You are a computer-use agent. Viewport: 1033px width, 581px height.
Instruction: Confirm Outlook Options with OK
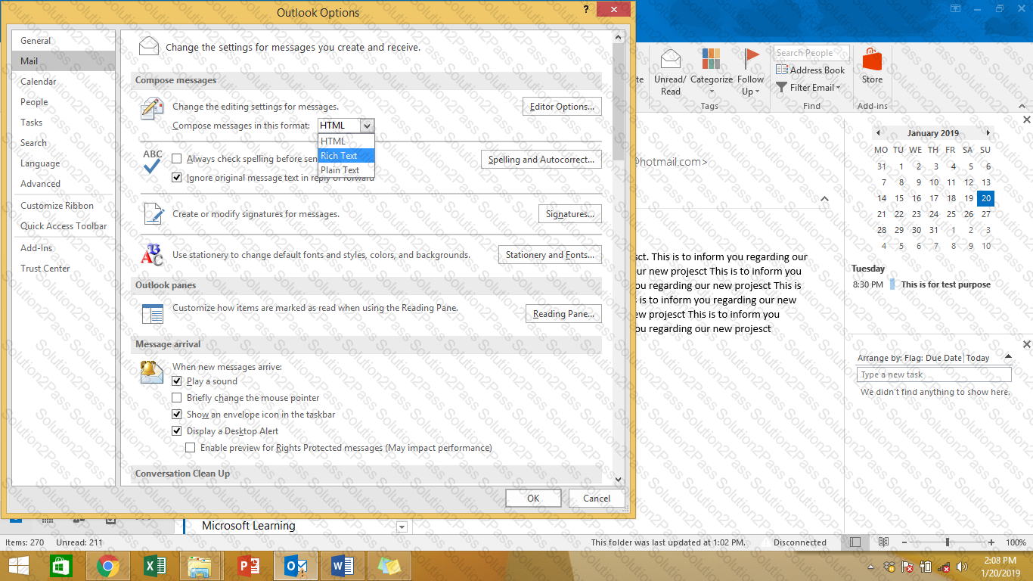[x=533, y=498]
